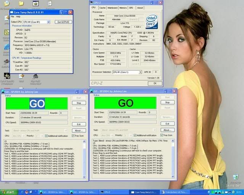This screenshot has height=195, width=244.
Task: Toggle Additional notification in right SP2004 window
Action: [x=135, y=136]
